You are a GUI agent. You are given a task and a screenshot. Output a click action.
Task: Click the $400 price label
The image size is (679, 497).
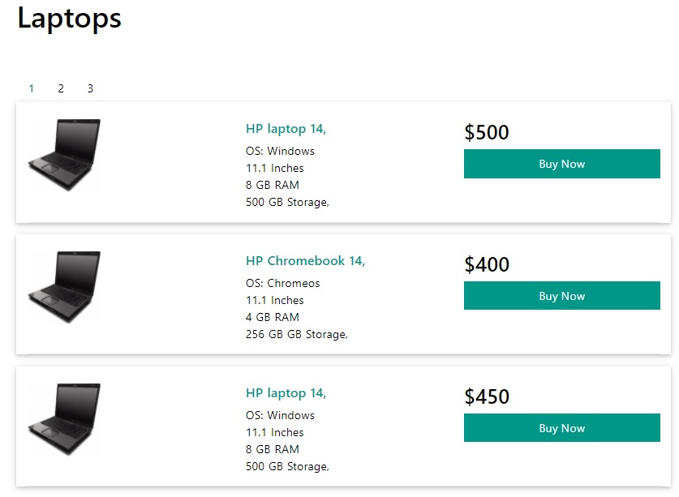coord(487,264)
